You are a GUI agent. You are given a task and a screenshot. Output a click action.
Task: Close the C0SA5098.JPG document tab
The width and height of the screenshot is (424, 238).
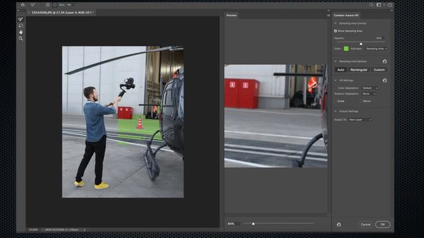(x=29, y=13)
